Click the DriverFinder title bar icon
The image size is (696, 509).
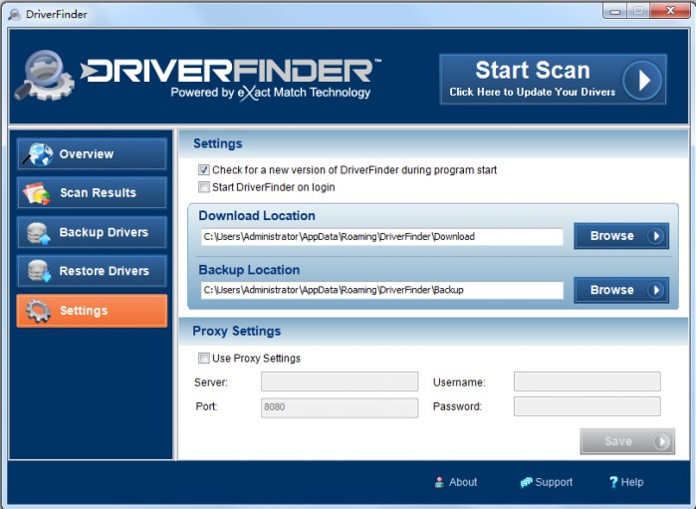click(14, 14)
